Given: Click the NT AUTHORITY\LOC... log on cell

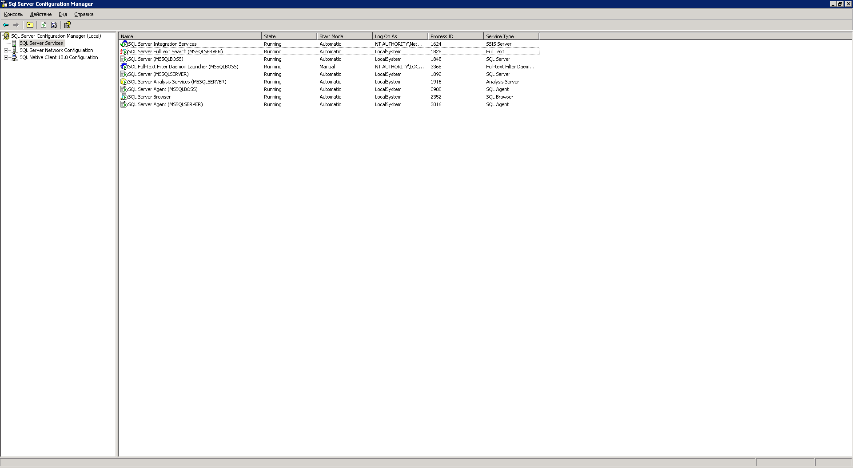Looking at the screenshot, I should [399, 67].
